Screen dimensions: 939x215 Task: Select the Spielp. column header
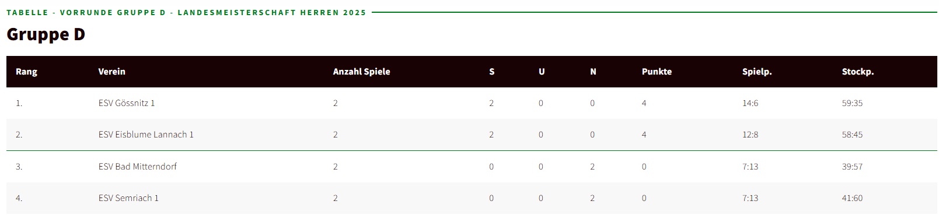point(757,72)
